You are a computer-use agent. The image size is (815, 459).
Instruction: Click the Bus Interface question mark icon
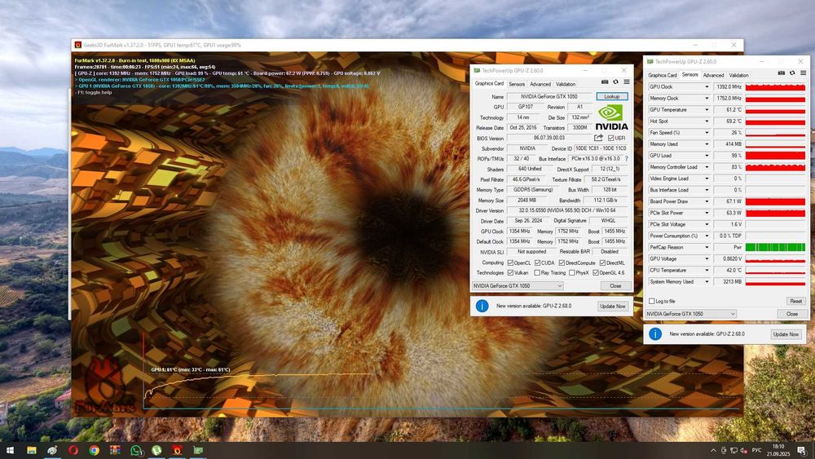point(626,158)
